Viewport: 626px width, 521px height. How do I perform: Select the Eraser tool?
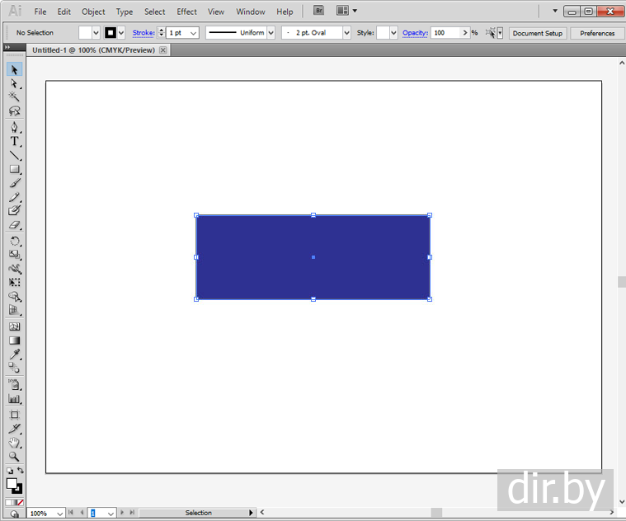(14, 224)
